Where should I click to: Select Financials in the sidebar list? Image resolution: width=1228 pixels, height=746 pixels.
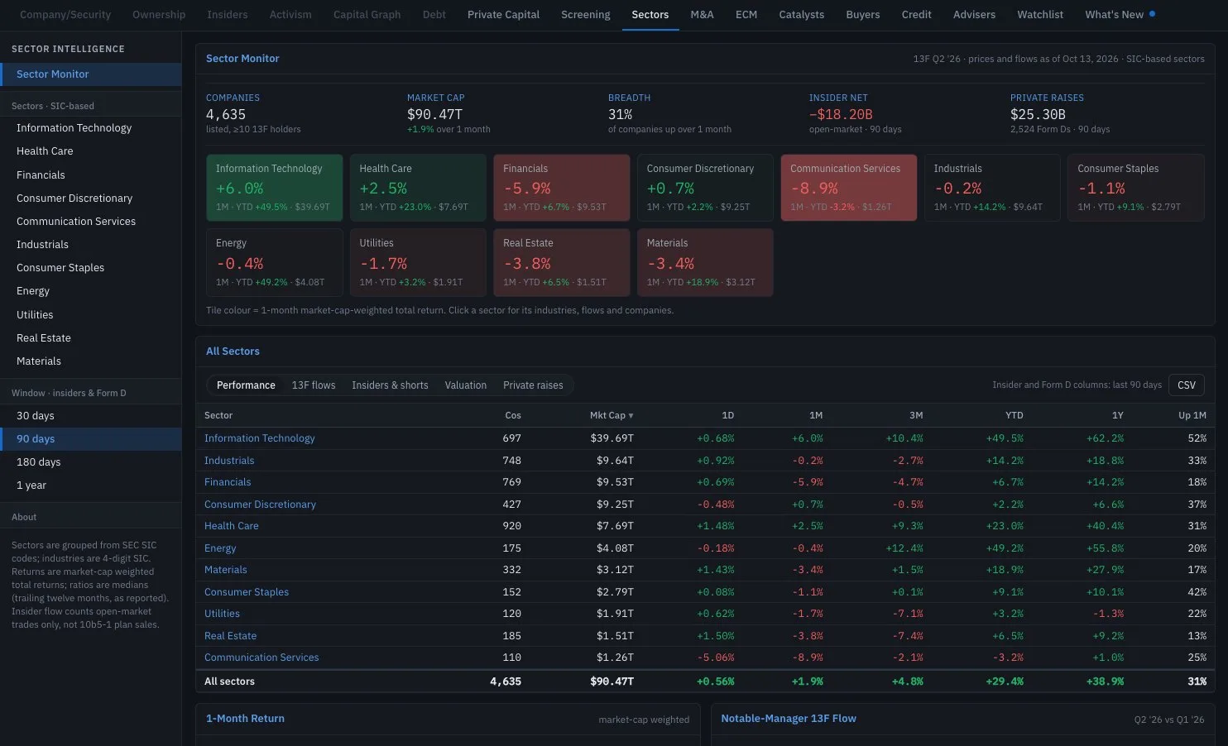[x=91, y=175]
